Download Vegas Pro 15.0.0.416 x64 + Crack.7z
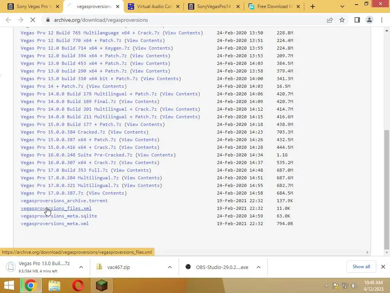 coord(68,147)
